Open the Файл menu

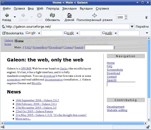[7, 9]
